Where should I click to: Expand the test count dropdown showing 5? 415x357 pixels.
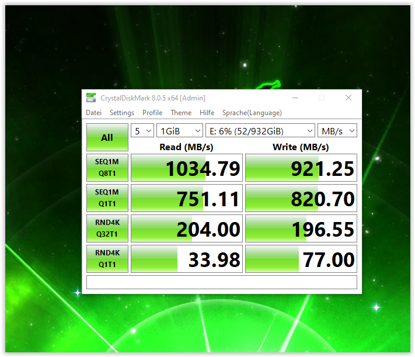(x=142, y=131)
